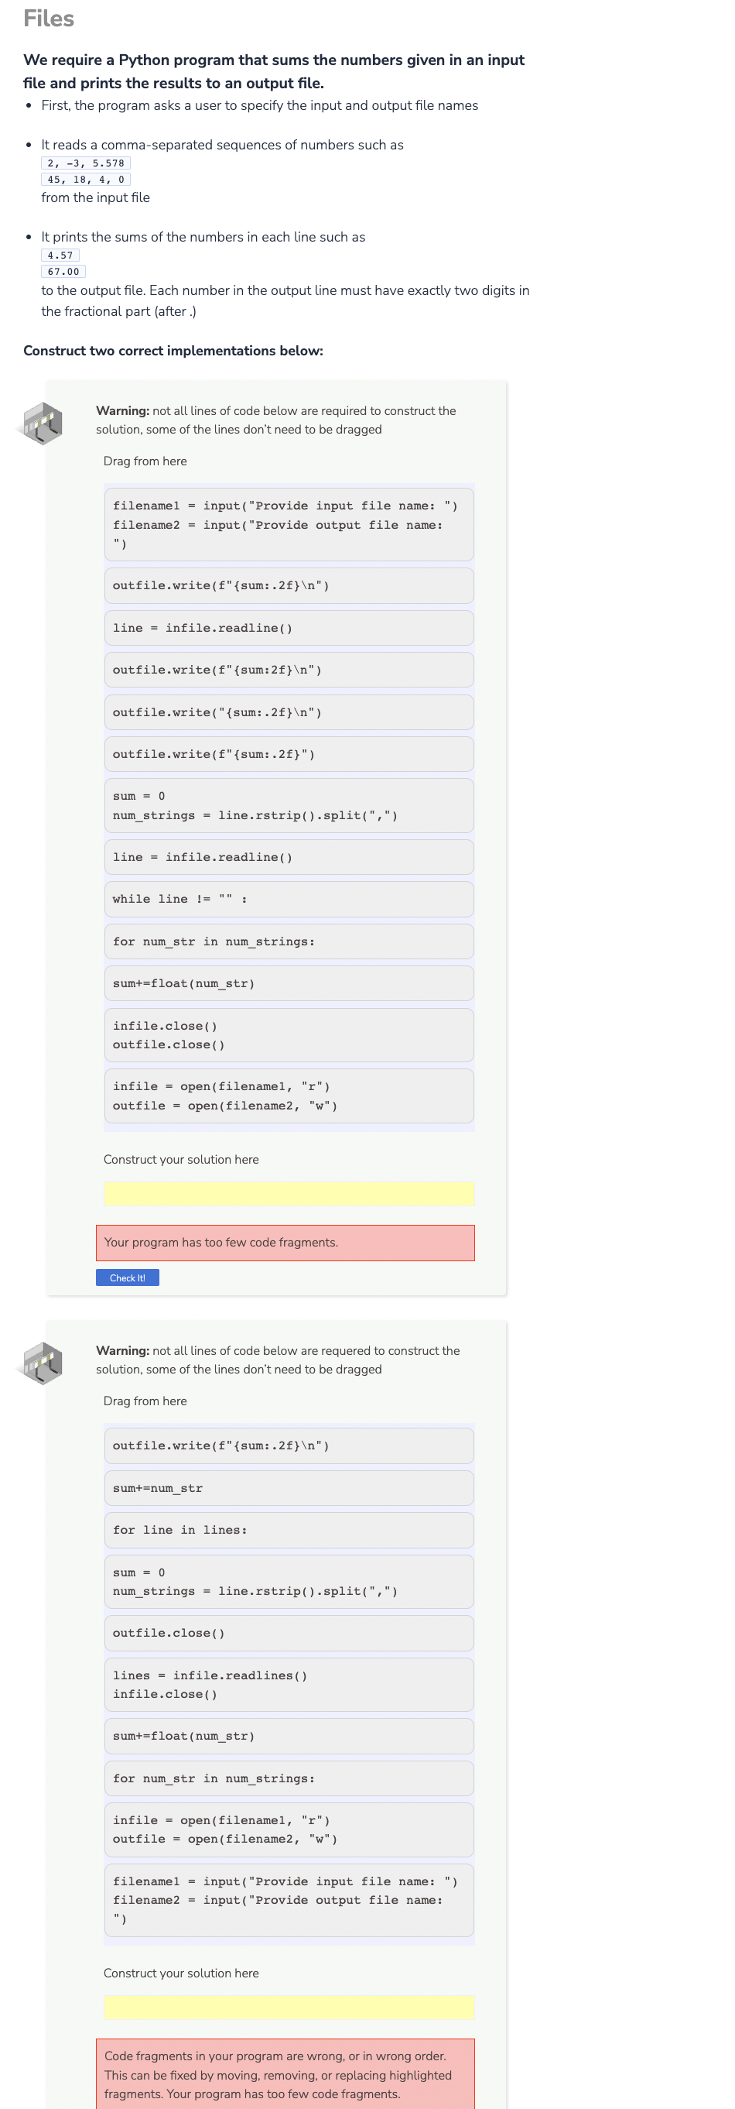Select the infile.close() outfile.close() fragment
The width and height of the screenshot is (735, 2109).
pos(289,1036)
